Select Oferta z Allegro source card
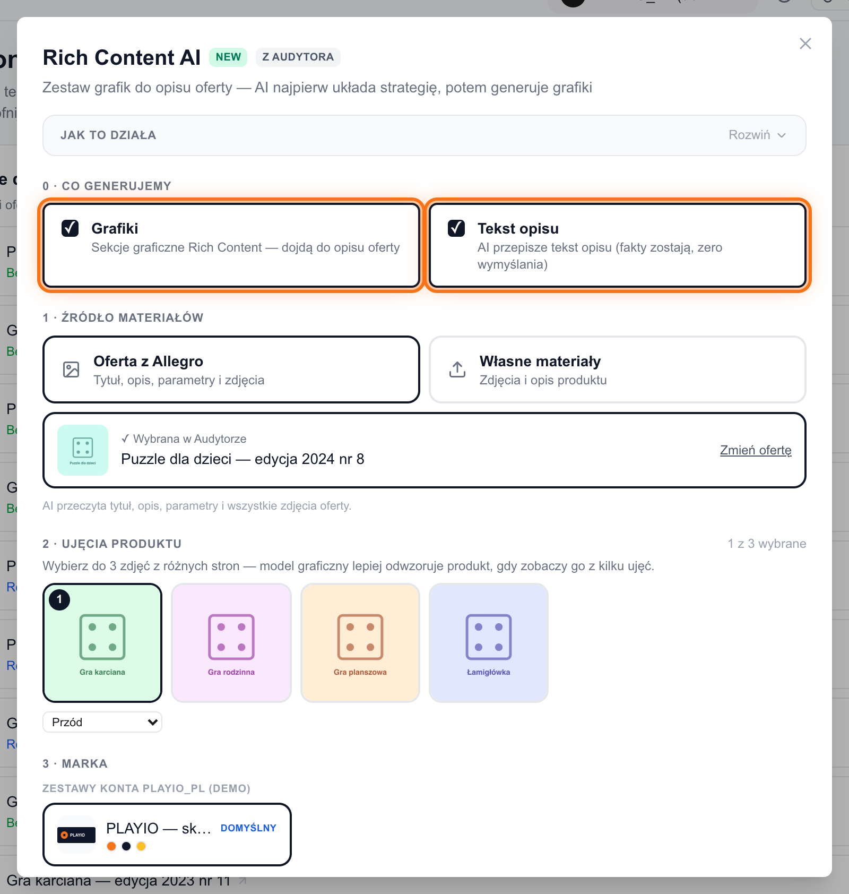The height and width of the screenshot is (894, 849). click(231, 369)
